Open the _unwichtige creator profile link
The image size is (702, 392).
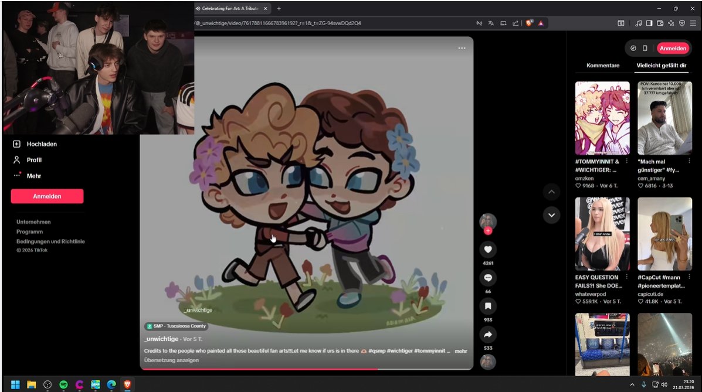pos(162,339)
